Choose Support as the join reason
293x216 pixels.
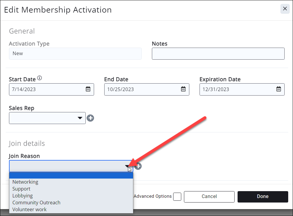pos(21,189)
